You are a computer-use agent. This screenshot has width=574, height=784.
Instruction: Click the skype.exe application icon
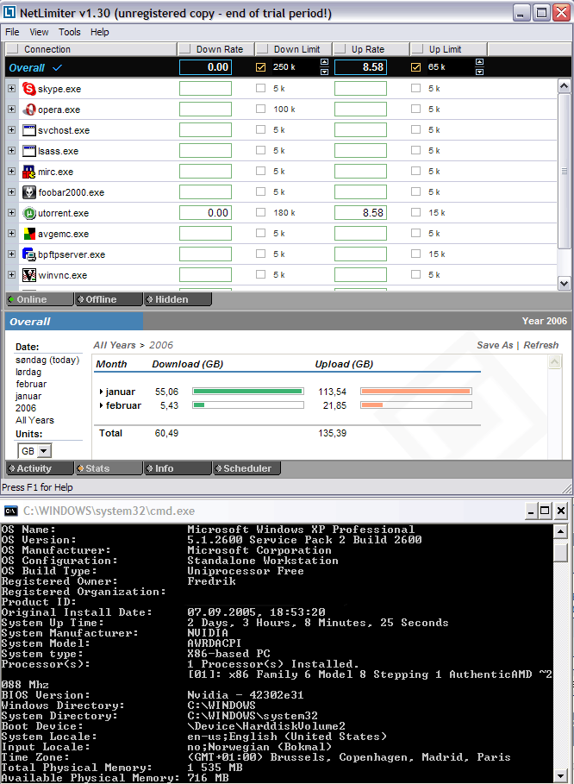point(29,89)
